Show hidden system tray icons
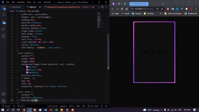Screen dimensions: 199x112 click(x=162, y=110)
